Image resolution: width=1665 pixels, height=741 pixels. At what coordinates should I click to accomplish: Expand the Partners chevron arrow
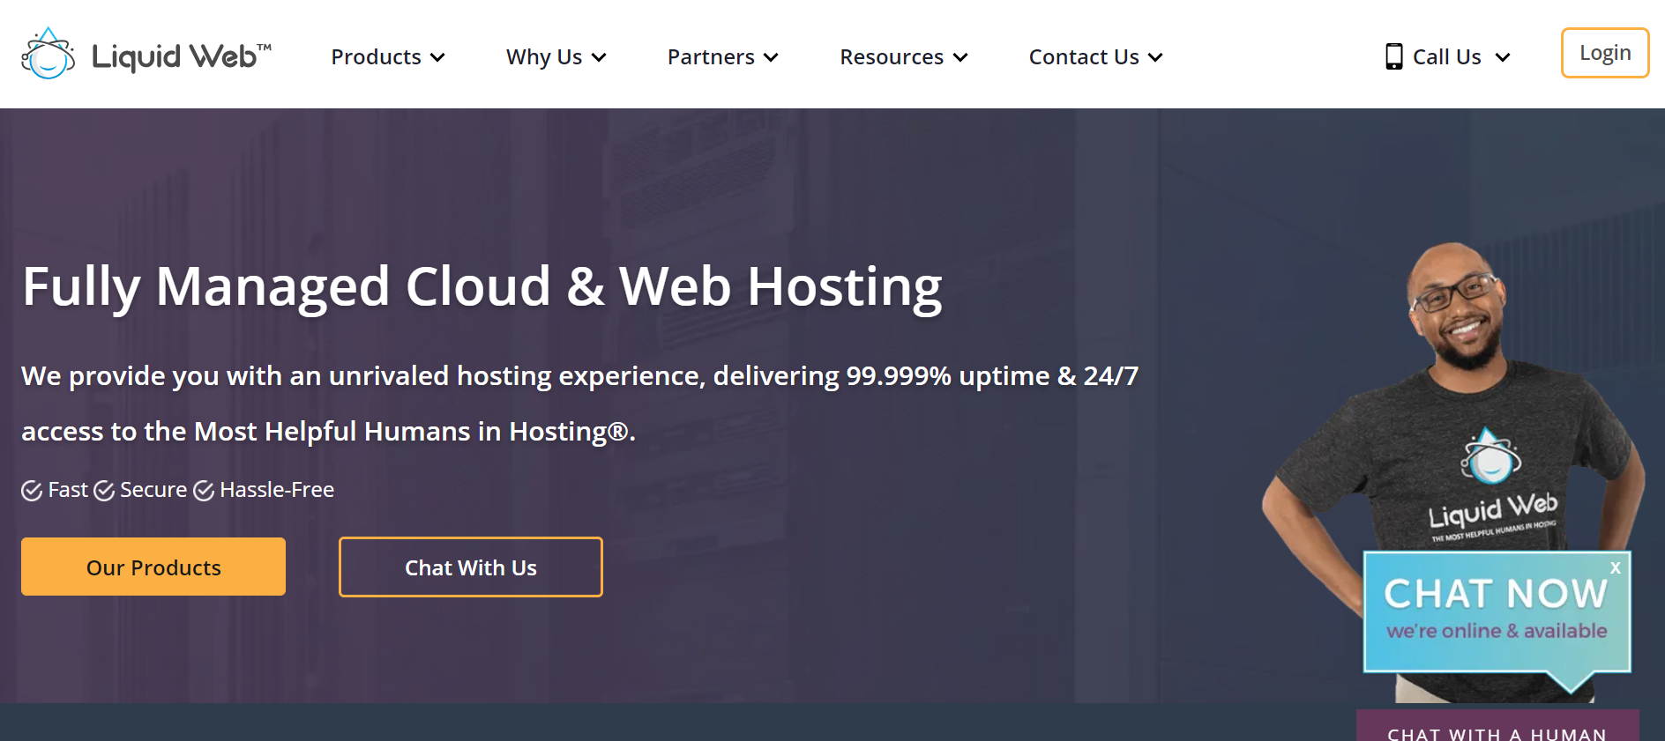[771, 58]
